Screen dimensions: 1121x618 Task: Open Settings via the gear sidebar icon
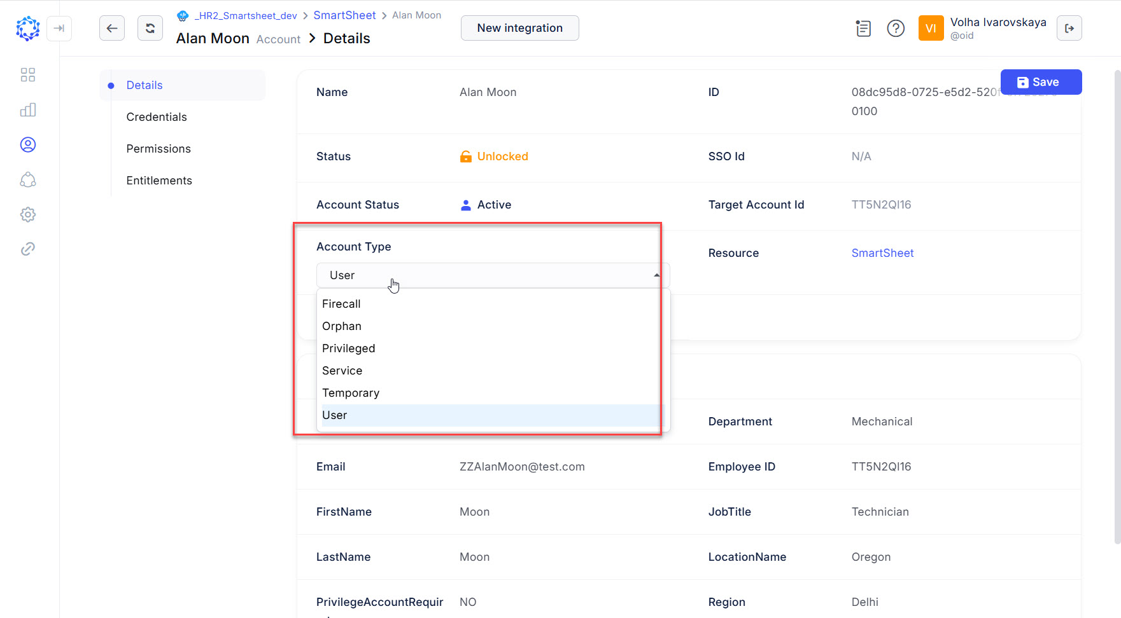coord(28,214)
